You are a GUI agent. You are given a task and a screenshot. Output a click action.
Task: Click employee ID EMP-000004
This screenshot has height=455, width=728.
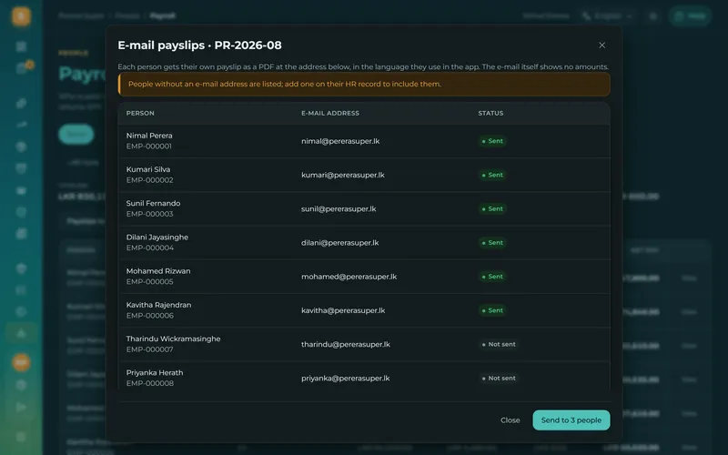(x=149, y=248)
